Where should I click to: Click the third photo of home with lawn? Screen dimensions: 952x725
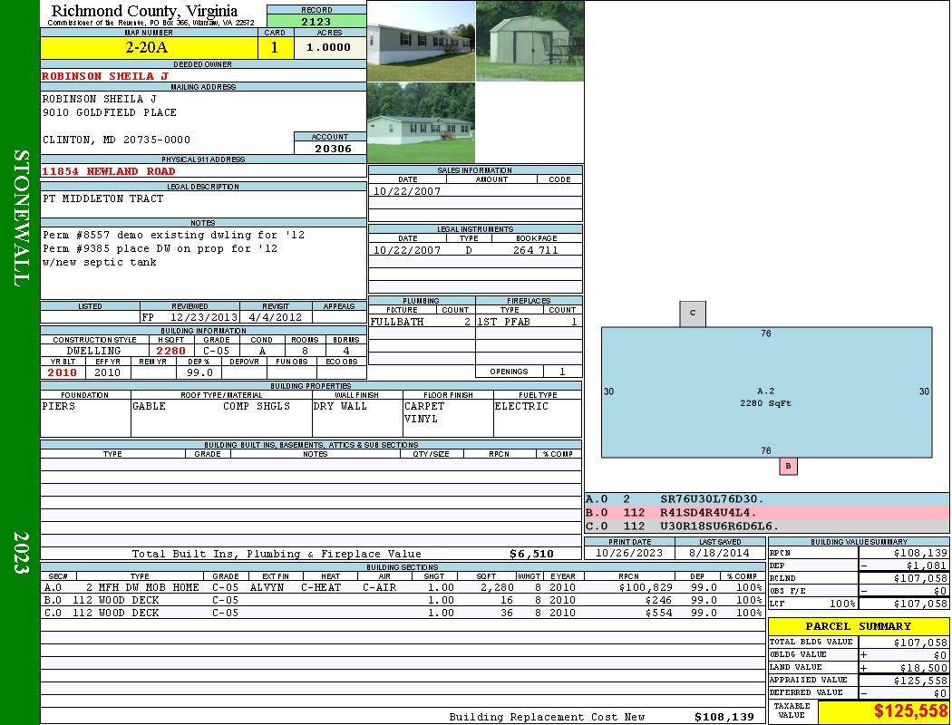coord(421,122)
